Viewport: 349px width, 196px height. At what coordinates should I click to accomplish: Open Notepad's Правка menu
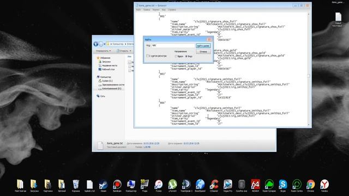point(147,10)
